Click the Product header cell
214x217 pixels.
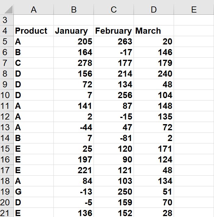pos(34,31)
